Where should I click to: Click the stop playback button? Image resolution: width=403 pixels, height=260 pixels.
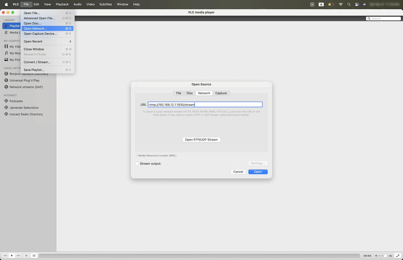coord(26,256)
